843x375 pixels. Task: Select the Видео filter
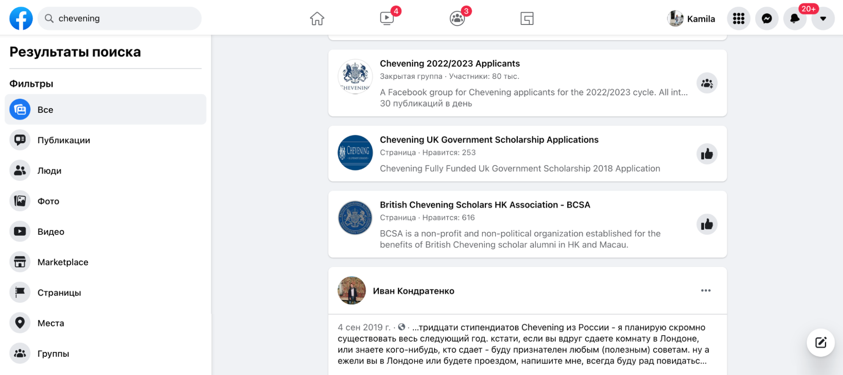click(x=106, y=231)
